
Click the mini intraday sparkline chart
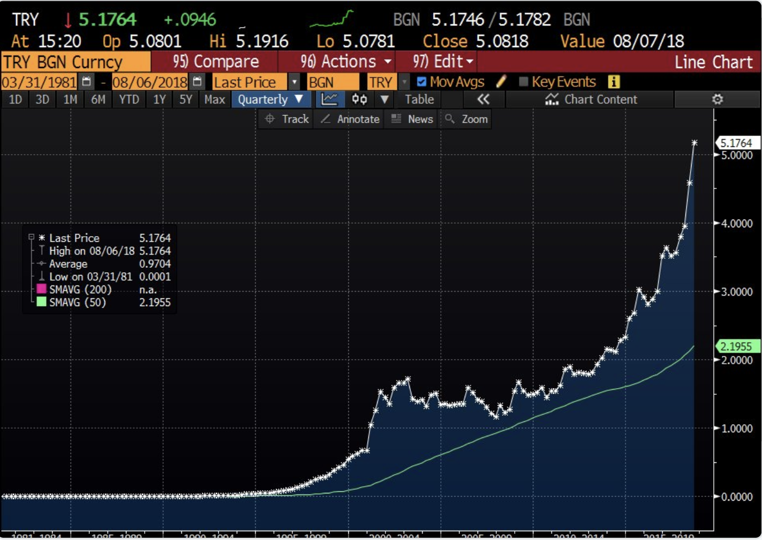pyautogui.click(x=331, y=19)
